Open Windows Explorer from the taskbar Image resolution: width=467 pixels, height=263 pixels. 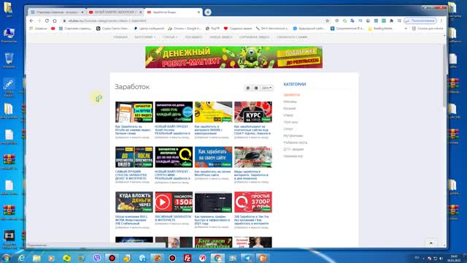point(36,258)
